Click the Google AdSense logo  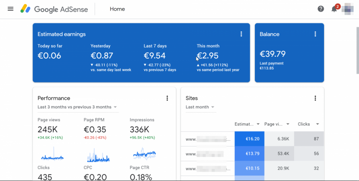55,9
